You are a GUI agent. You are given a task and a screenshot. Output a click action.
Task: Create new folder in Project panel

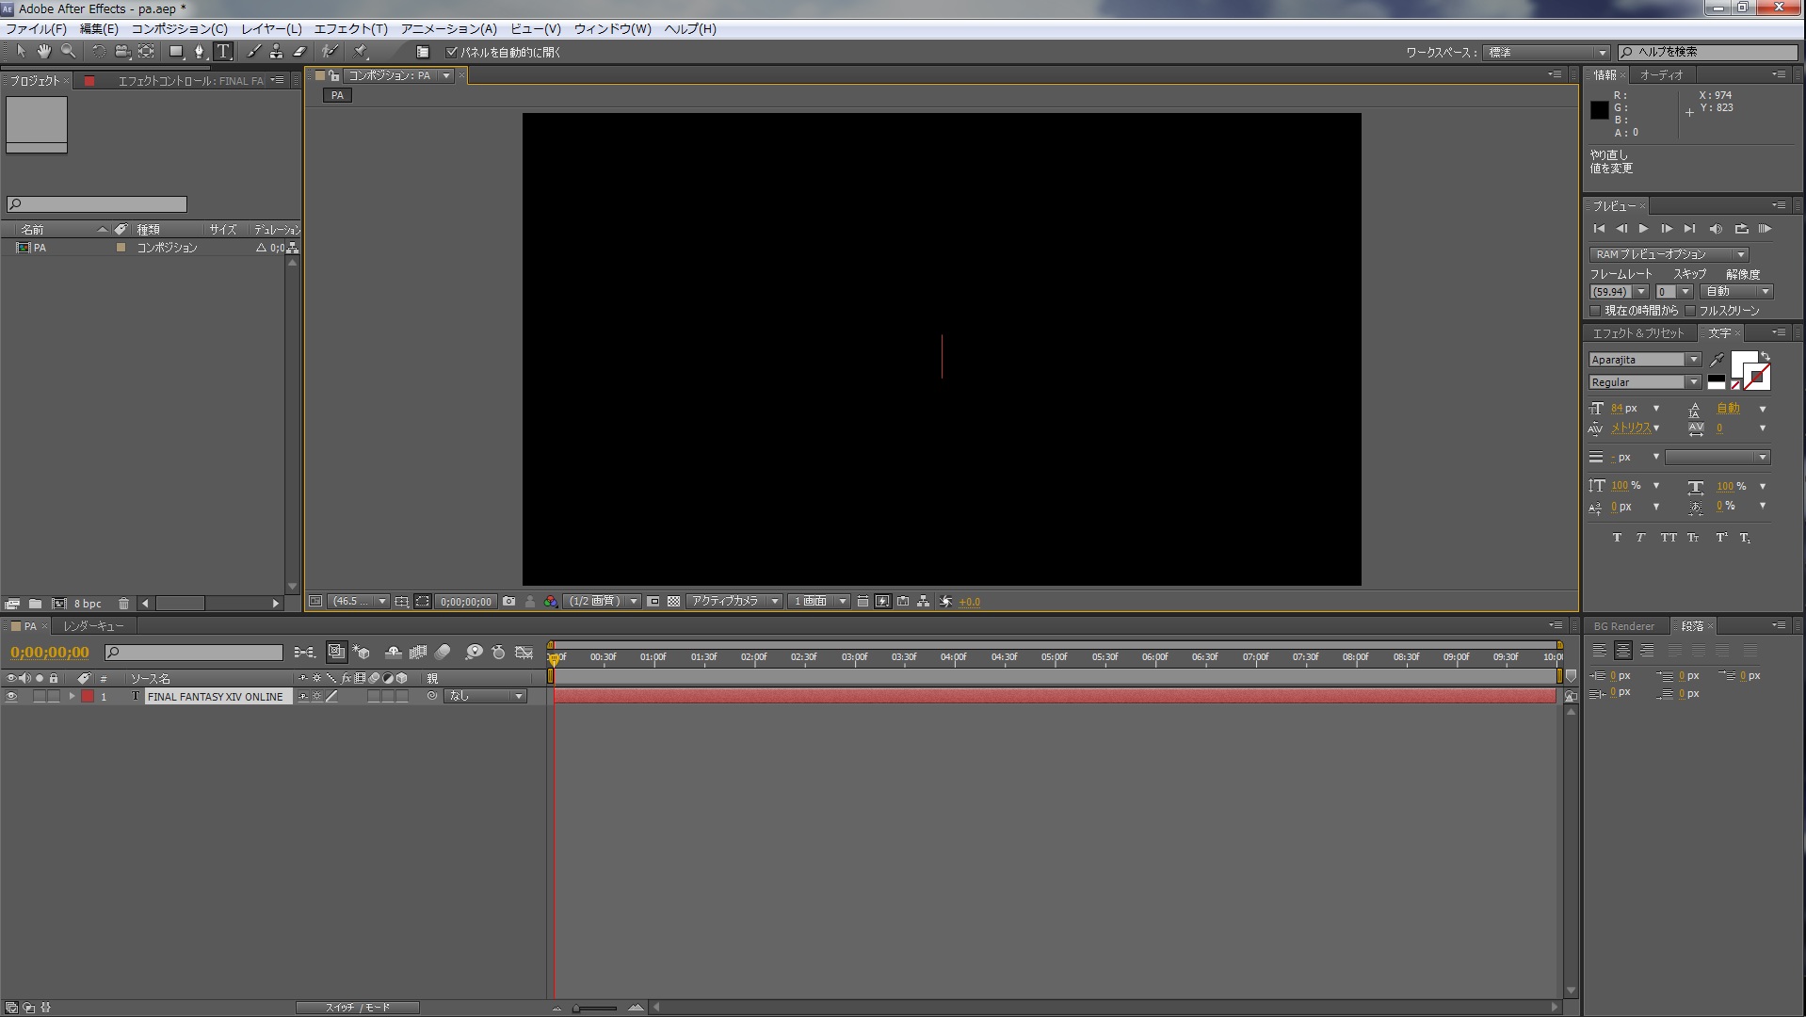(35, 604)
